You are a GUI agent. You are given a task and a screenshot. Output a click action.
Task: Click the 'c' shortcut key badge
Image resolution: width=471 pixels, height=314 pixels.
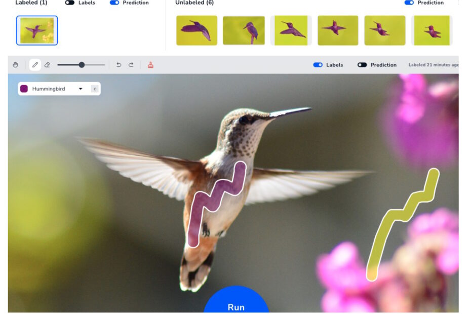coord(94,89)
